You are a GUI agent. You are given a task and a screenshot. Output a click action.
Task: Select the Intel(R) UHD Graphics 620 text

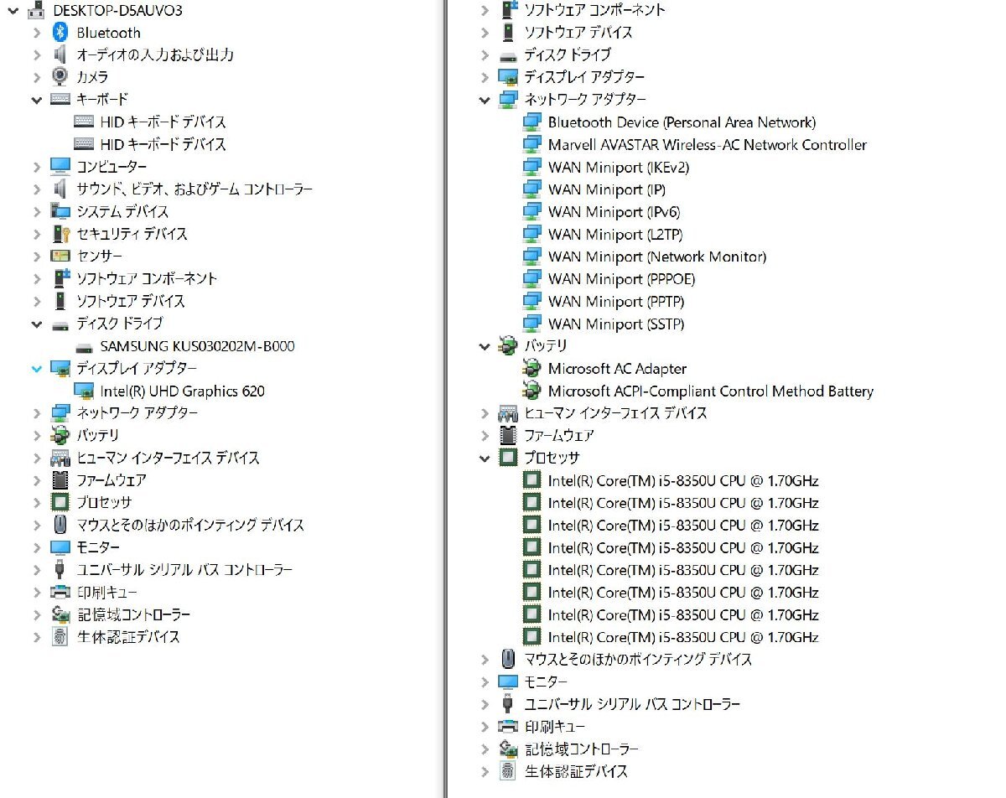pyautogui.click(x=183, y=391)
